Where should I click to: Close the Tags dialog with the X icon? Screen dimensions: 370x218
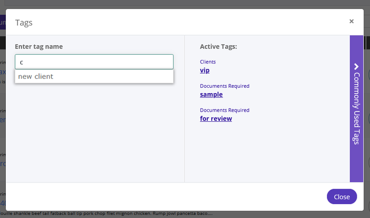351,21
